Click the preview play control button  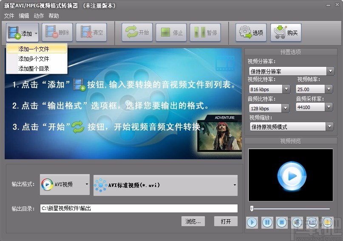(x=252, y=223)
